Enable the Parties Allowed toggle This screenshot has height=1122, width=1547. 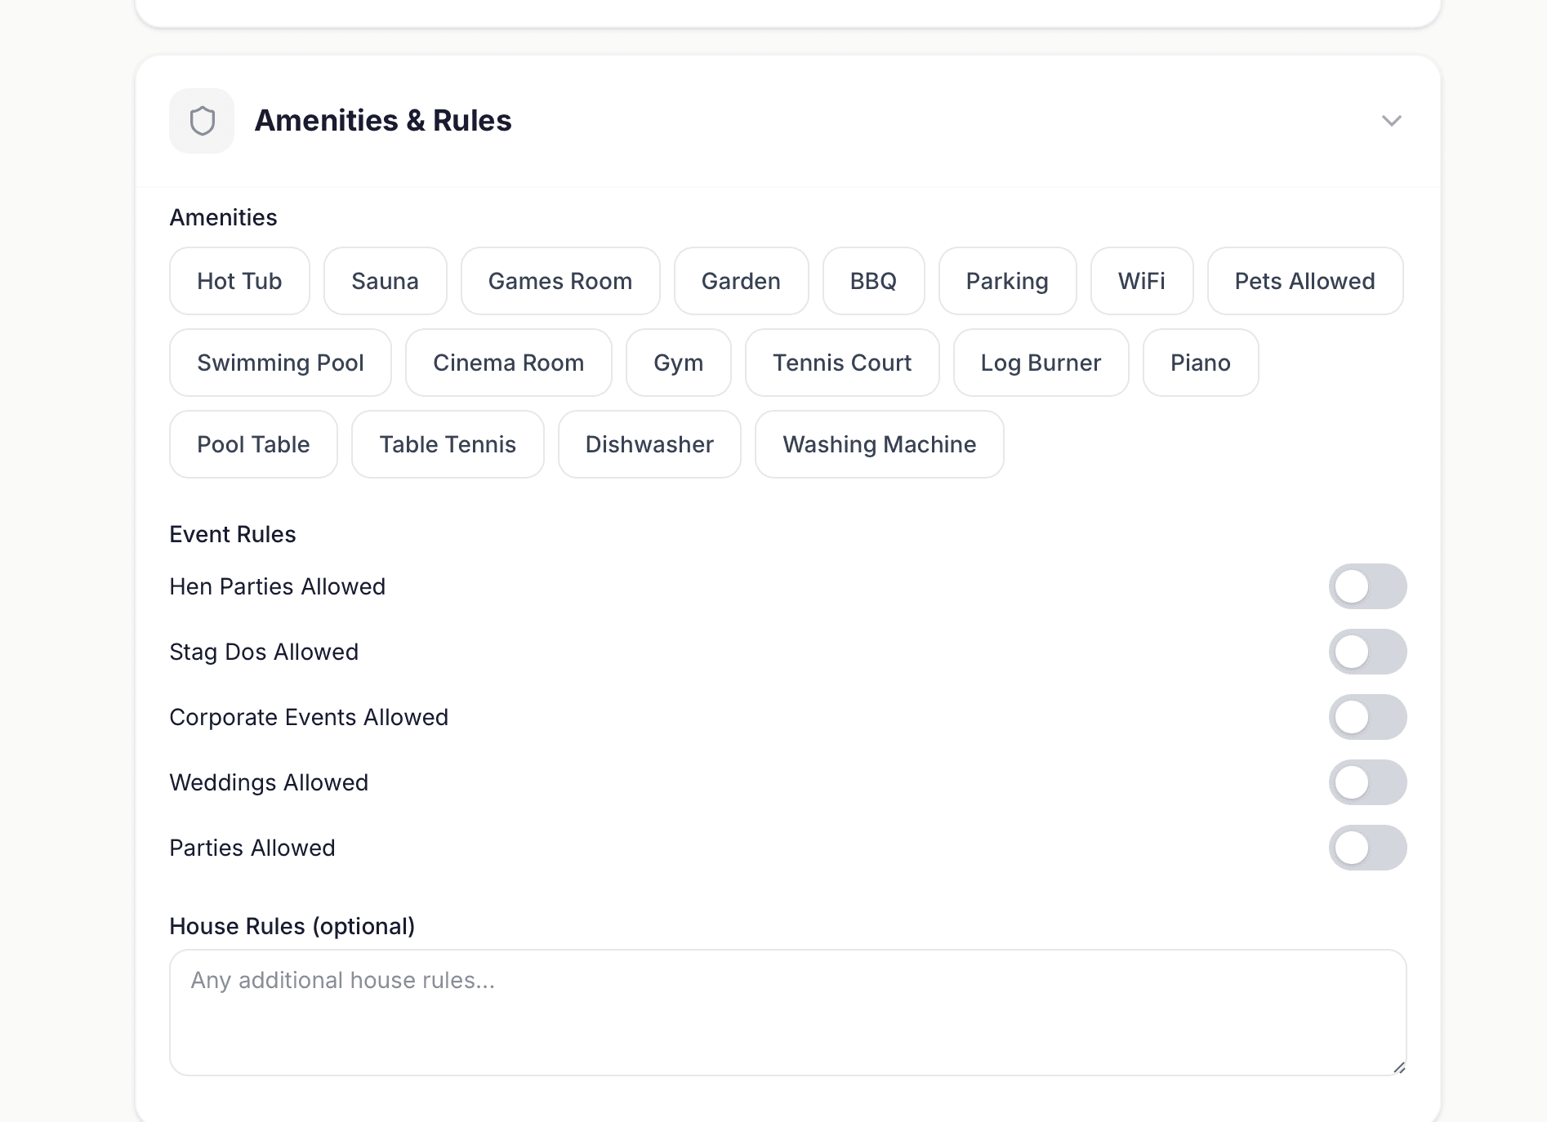1367,848
